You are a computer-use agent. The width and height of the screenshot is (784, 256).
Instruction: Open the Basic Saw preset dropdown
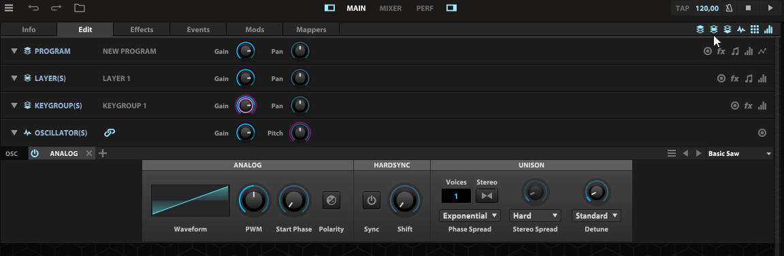[740, 153]
